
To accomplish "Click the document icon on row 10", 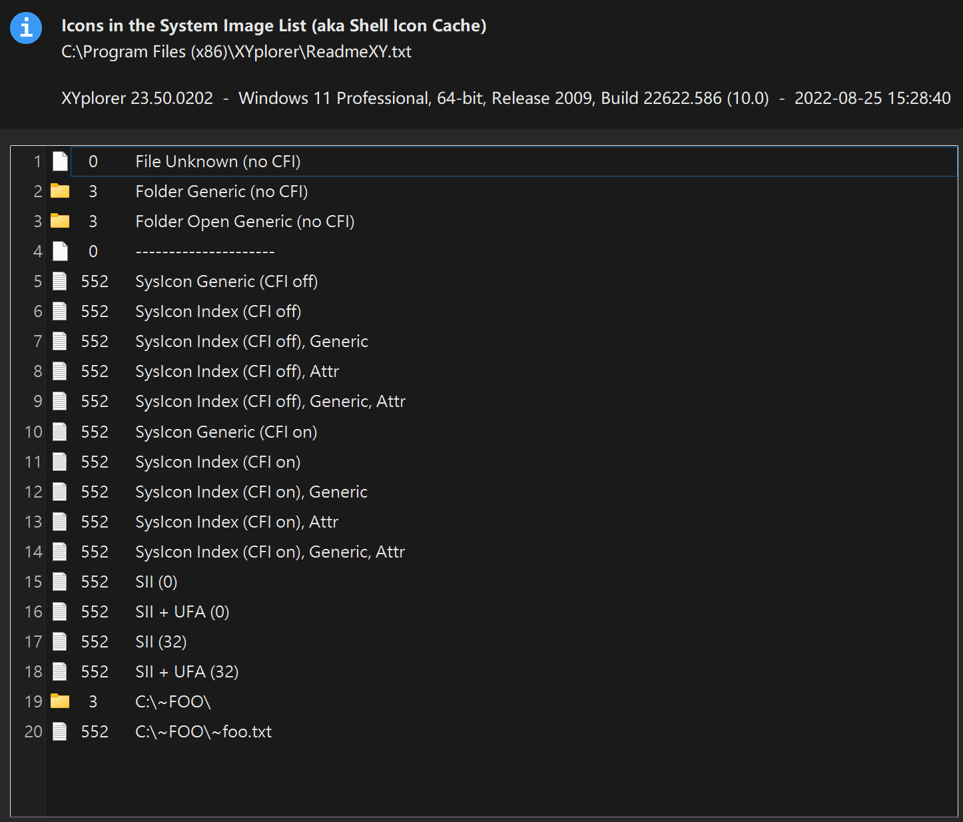I will (60, 432).
